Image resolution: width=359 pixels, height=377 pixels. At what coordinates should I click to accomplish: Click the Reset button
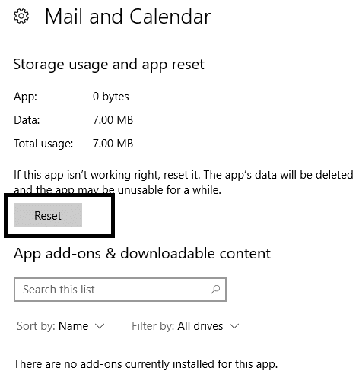[x=48, y=215]
